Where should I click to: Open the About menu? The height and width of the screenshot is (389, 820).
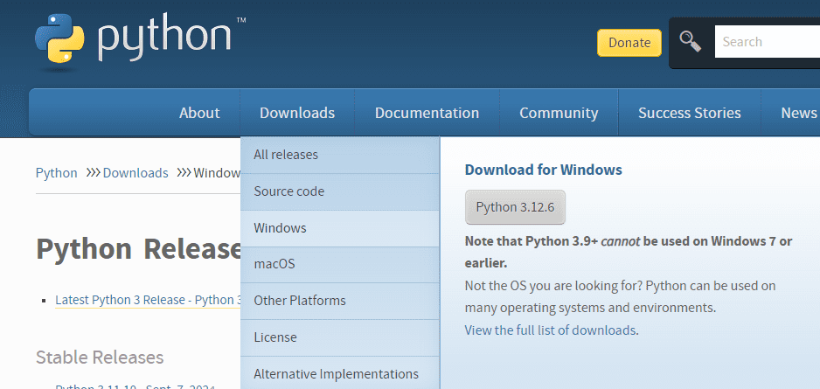pyautogui.click(x=199, y=113)
